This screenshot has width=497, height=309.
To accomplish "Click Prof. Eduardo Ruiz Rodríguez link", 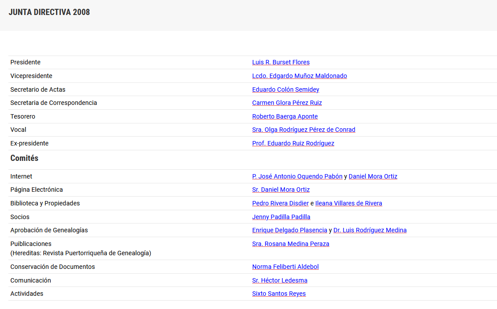I will click(293, 143).
